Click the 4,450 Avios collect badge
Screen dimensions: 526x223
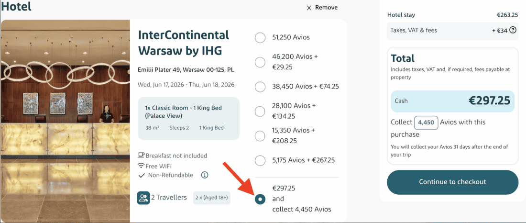(x=426, y=123)
